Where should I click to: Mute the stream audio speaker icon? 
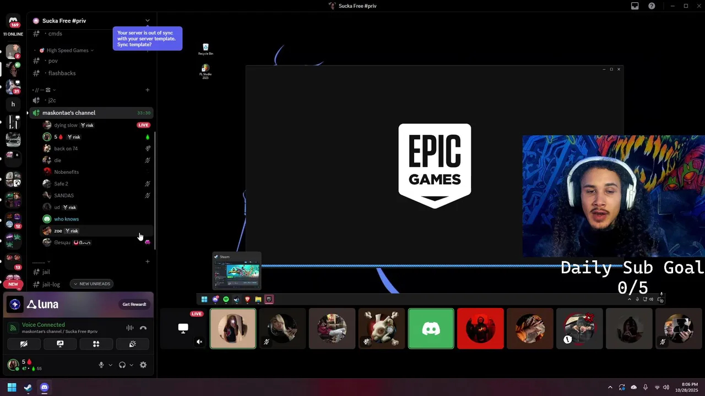click(199, 342)
